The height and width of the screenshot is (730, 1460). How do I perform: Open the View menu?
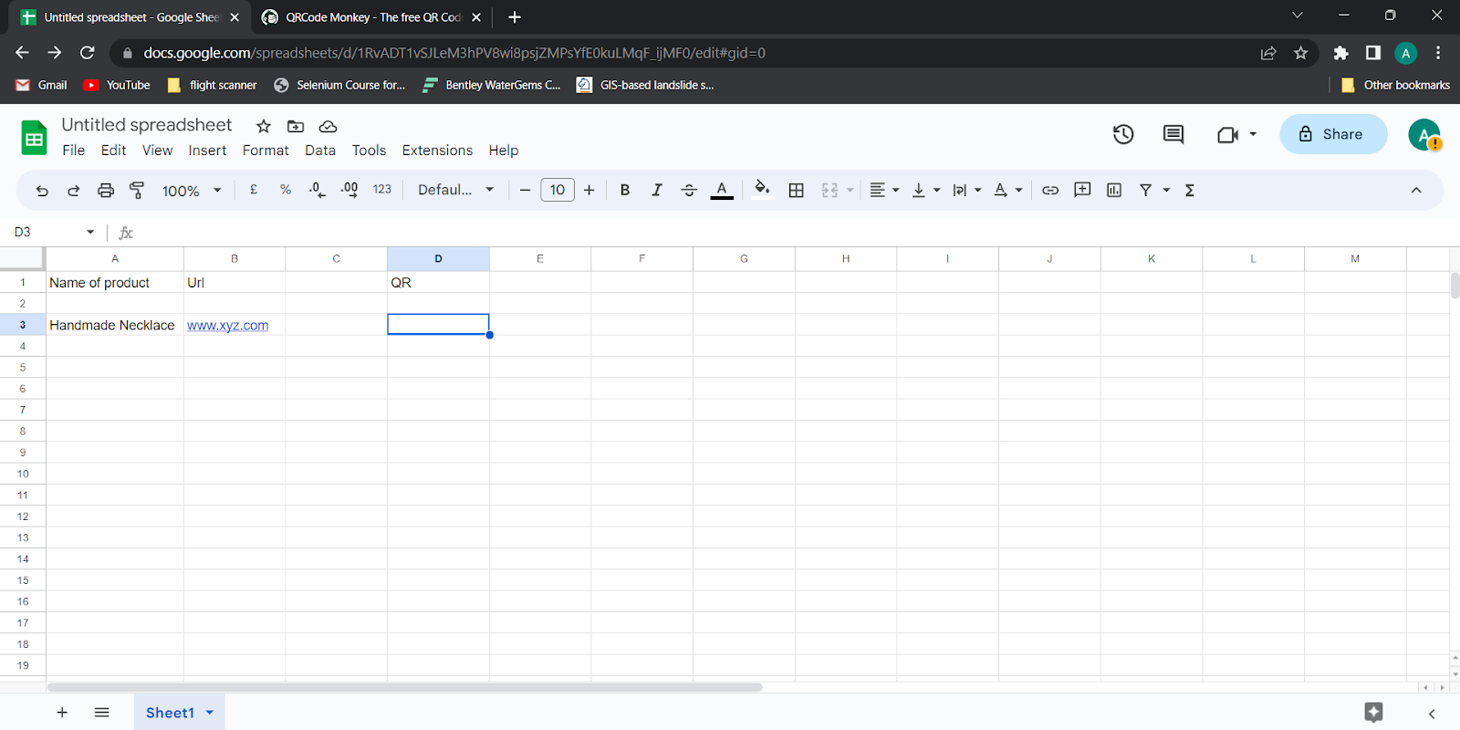click(157, 151)
